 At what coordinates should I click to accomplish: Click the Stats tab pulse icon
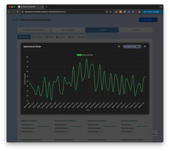pos(99,30)
